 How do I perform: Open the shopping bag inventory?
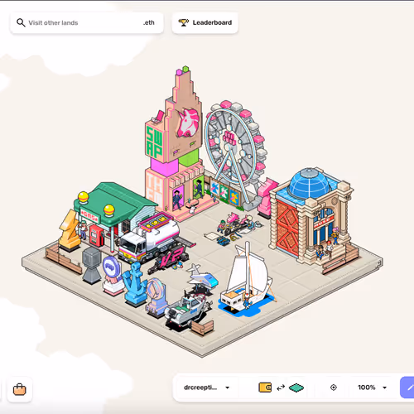point(20,389)
